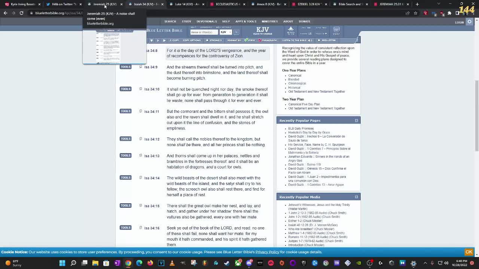Click Cite This in Bible header
This screenshot has width=479, height=269.
tap(321, 28)
